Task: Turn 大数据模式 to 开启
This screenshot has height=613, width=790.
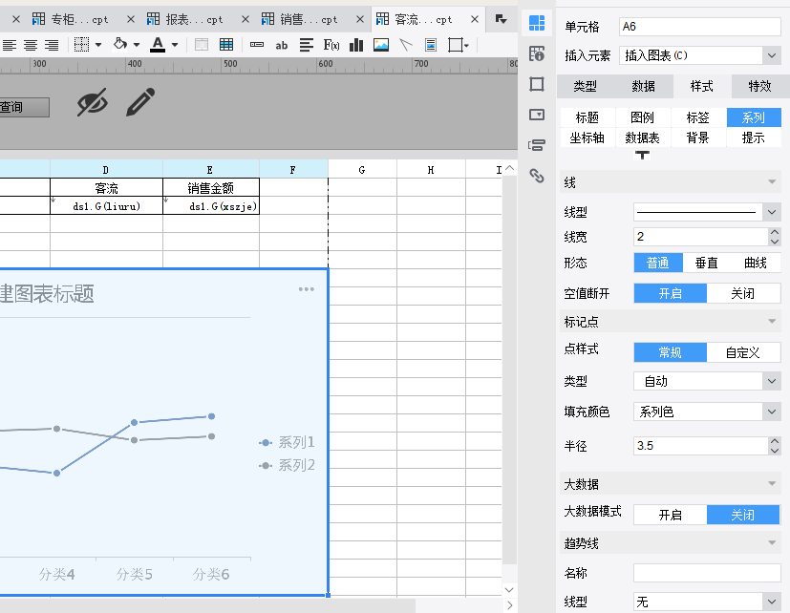Action: [x=670, y=515]
